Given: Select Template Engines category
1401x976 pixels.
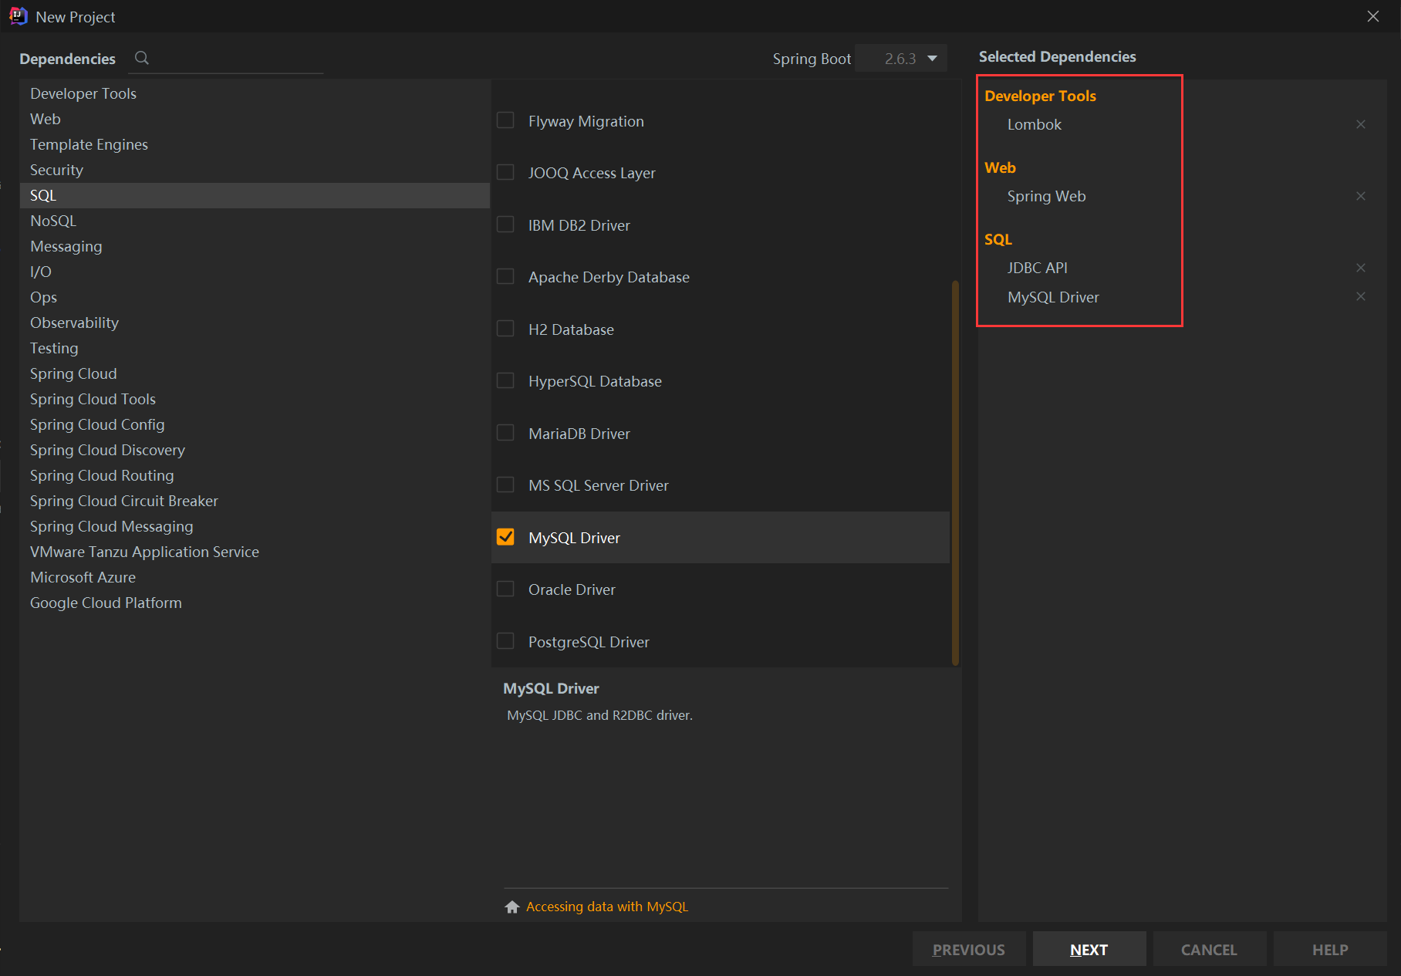Looking at the screenshot, I should (x=255, y=144).
